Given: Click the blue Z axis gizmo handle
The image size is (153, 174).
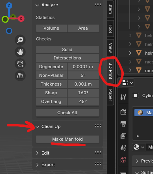Looking at the screenshot, I should [9, 6].
